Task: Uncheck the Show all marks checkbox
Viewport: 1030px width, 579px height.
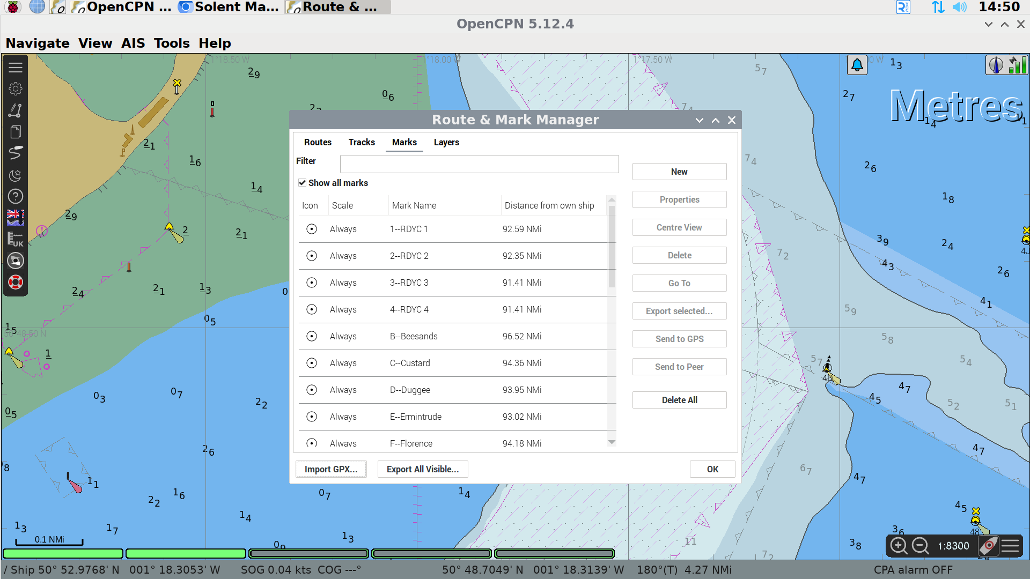Action: click(302, 183)
